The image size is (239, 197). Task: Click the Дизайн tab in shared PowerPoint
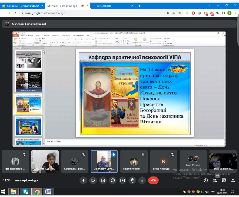[x=38, y=36]
